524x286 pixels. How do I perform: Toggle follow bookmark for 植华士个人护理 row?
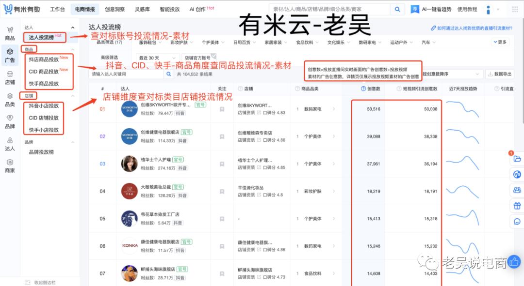tap(222, 164)
